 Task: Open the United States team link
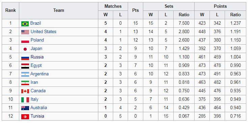(43, 32)
